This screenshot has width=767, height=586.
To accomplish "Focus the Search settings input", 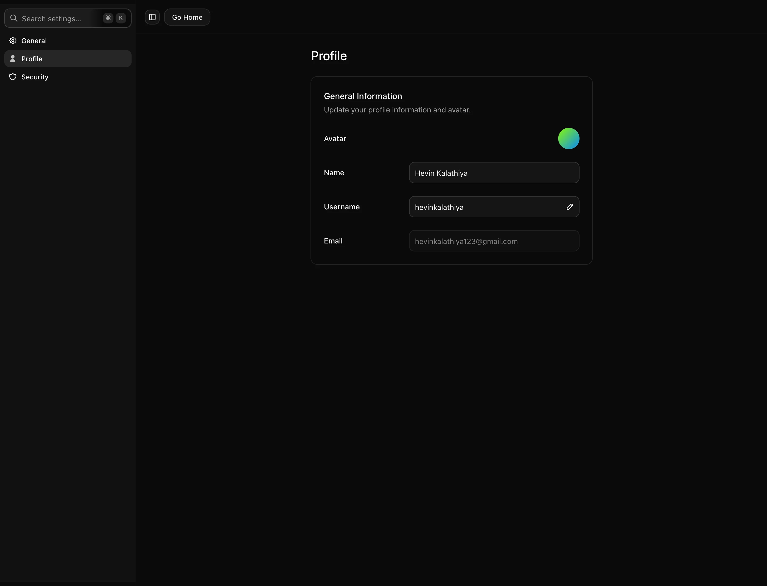I will 68,18.
